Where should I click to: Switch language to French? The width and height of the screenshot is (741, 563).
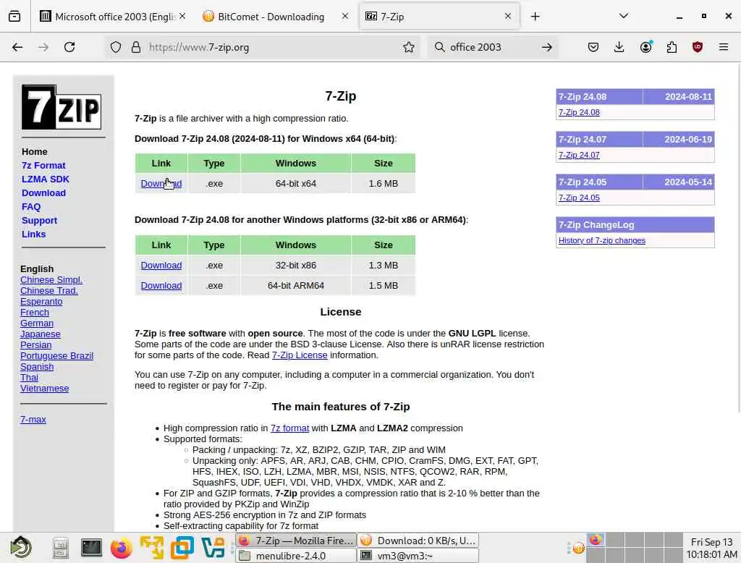click(35, 313)
